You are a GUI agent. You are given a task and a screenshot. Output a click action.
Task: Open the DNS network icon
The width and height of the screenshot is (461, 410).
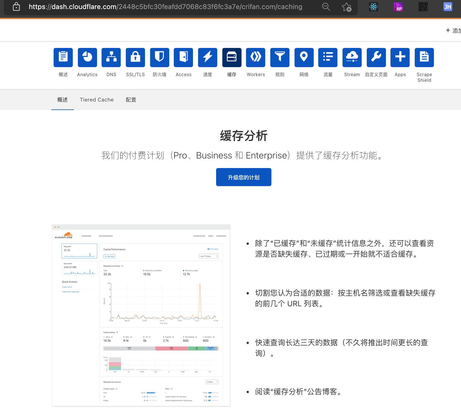coord(111,57)
